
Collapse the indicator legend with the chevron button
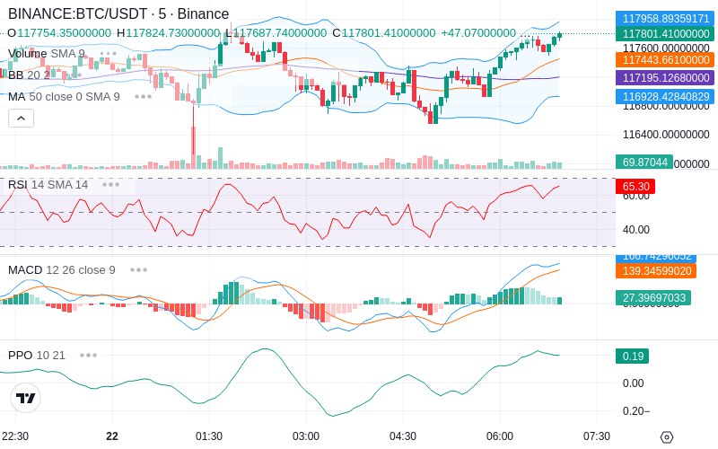(21, 119)
